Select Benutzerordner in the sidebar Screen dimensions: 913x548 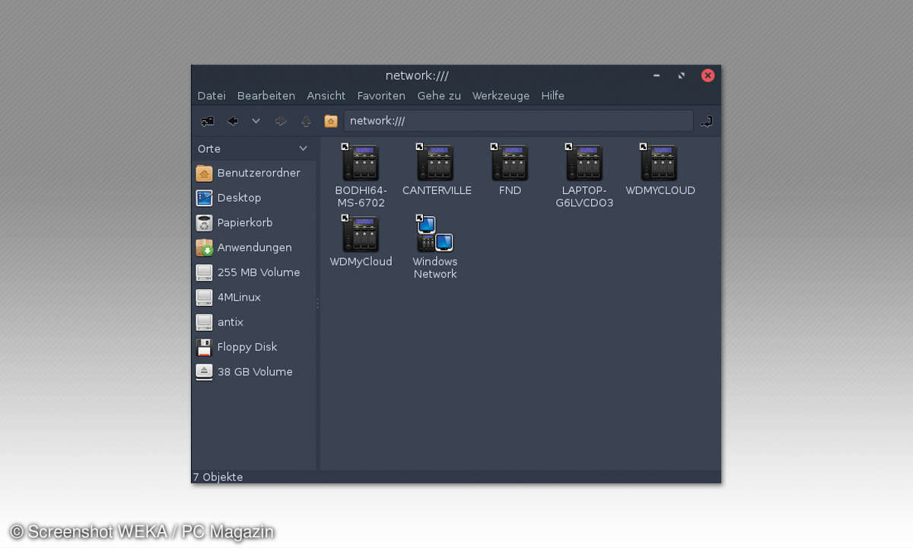coord(254,173)
